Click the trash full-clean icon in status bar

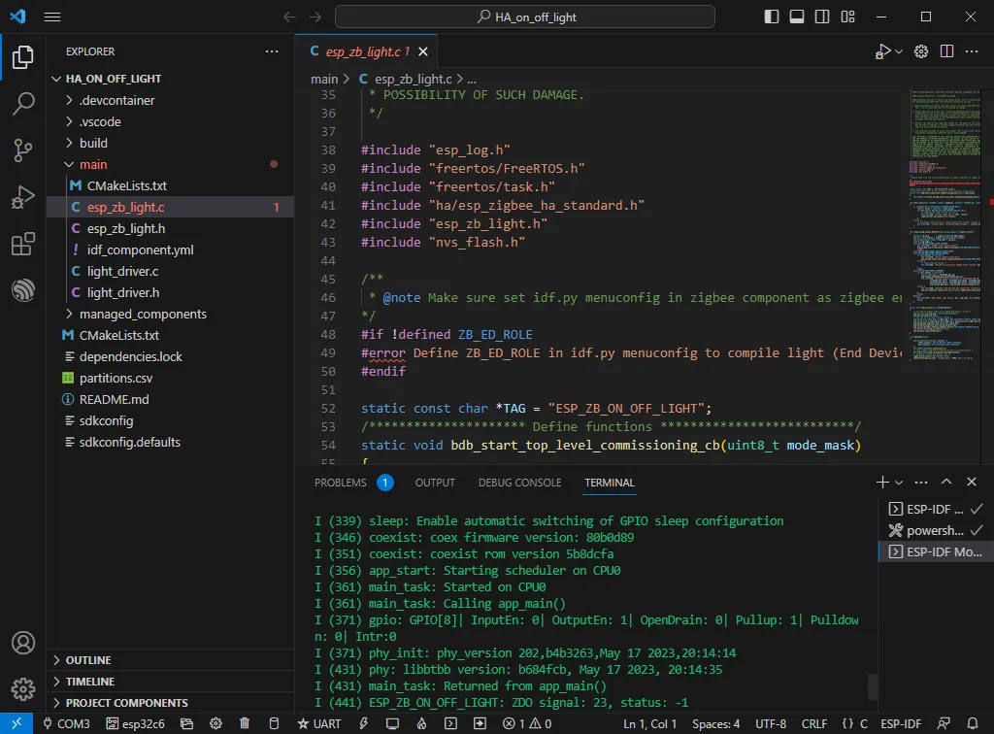245,723
